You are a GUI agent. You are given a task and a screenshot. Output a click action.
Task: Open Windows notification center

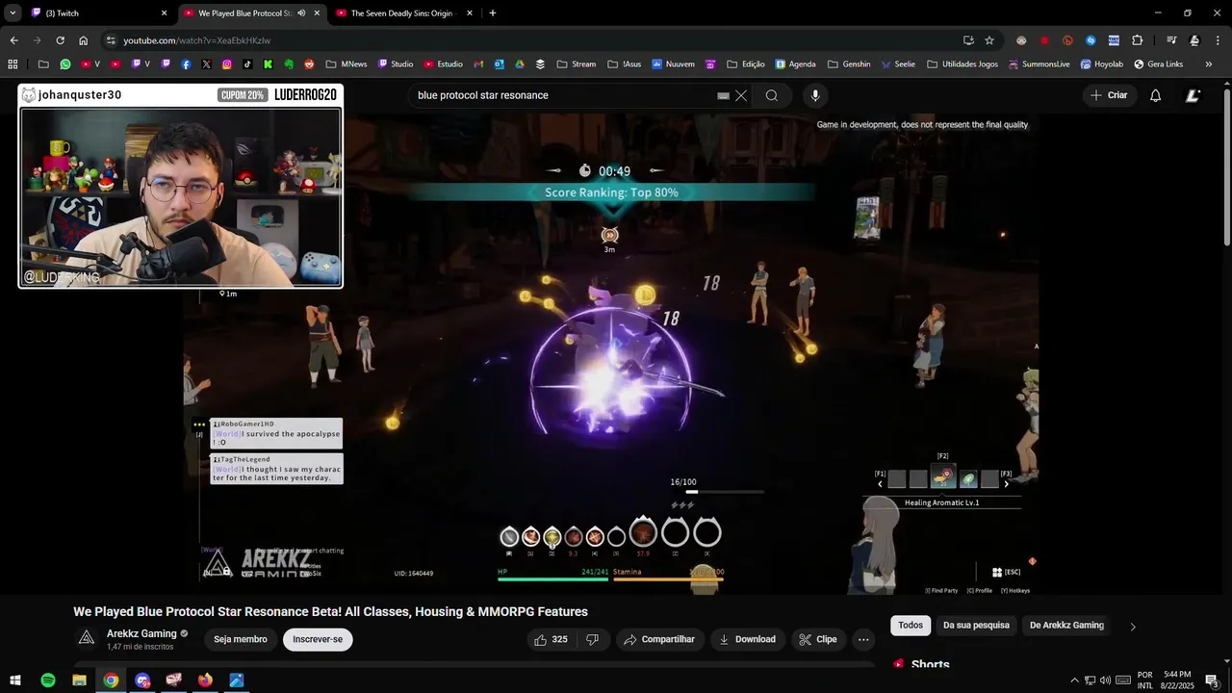coord(1212,680)
